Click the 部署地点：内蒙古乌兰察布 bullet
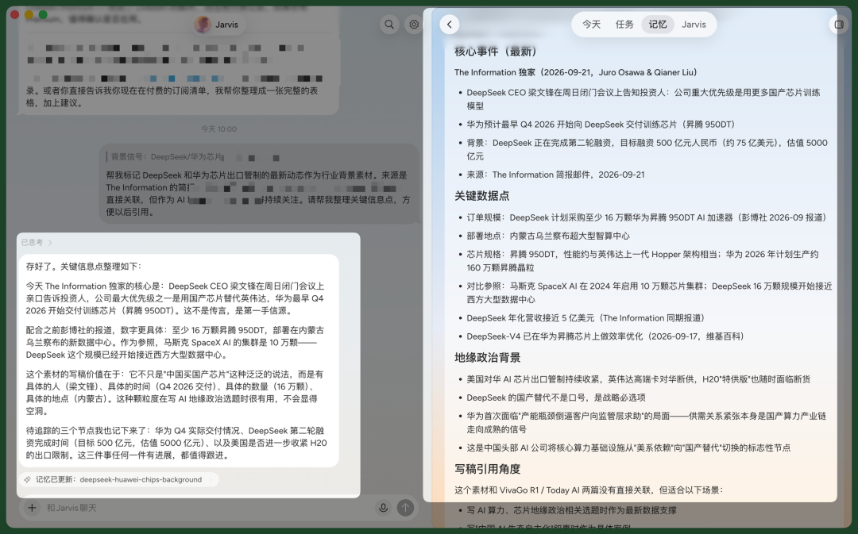This screenshot has width=858, height=534. pyautogui.click(x=547, y=236)
